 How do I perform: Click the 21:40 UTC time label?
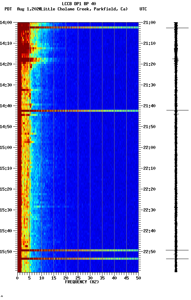pyautogui.click(x=149, y=106)
